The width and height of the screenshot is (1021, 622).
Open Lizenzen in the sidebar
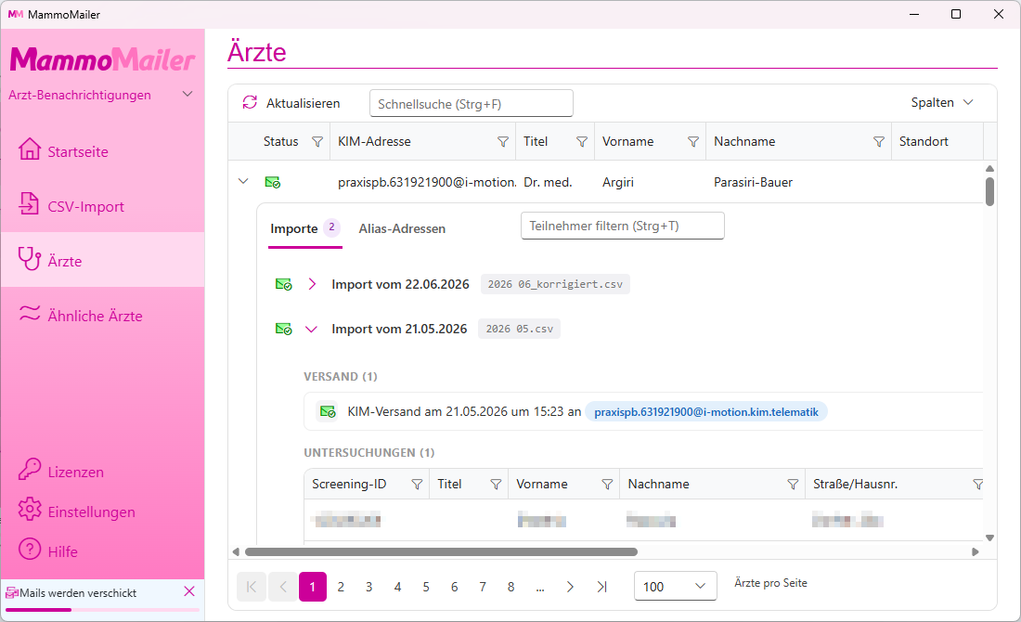pyautogui.click(x=102, y=472)
